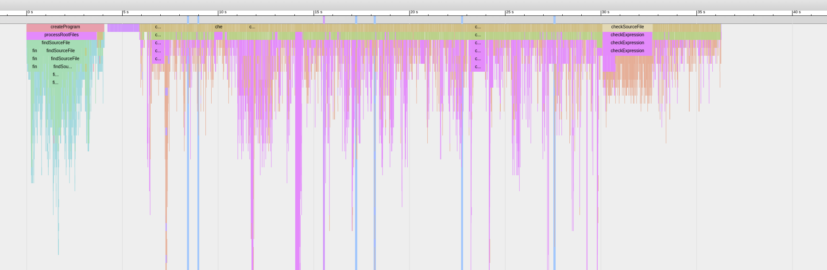Click the 15 s ruler mark
827x270 pixels.
tap(318, 12)
